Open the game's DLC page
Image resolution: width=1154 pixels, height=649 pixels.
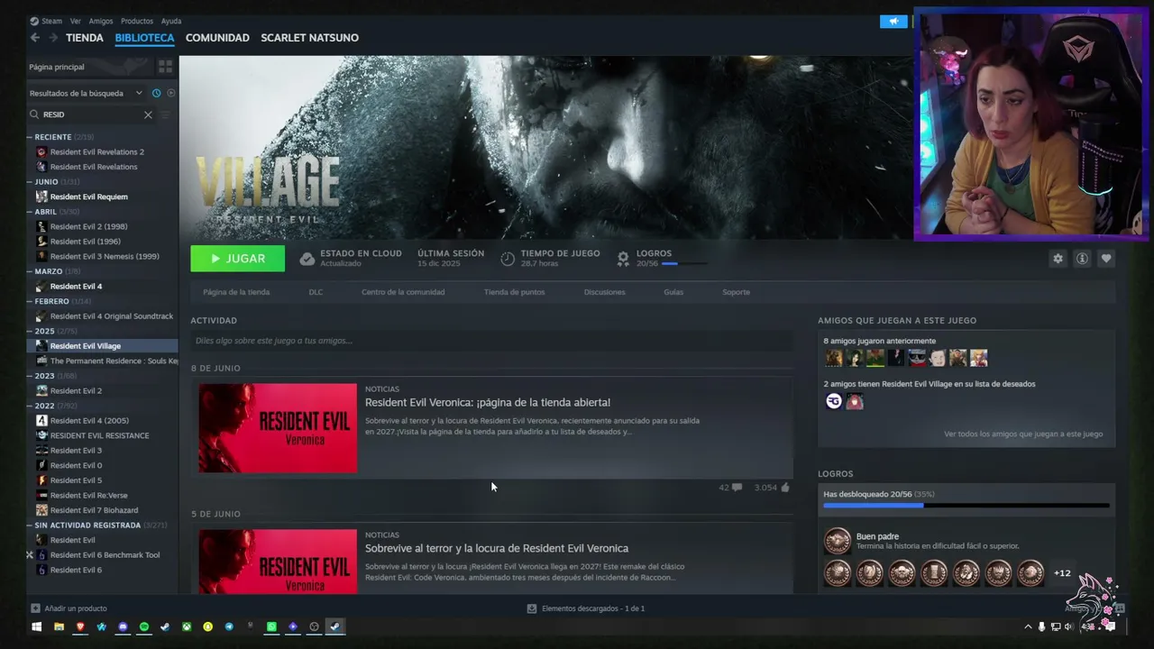316,292
